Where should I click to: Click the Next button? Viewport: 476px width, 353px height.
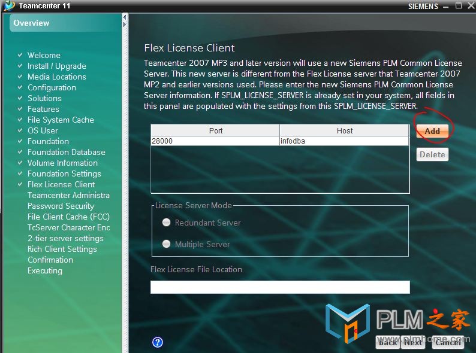click(413, 342)
